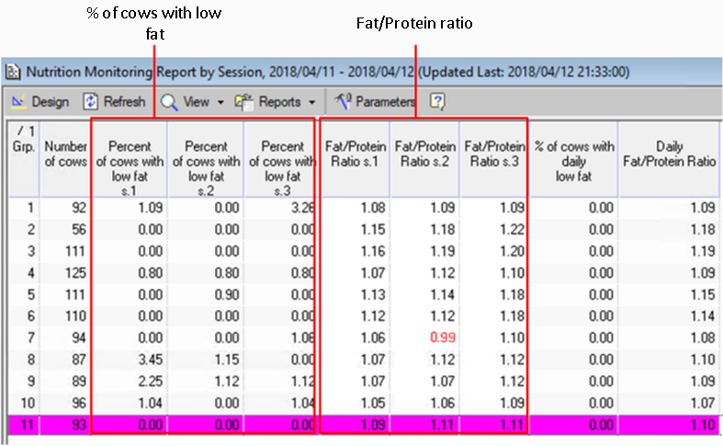This screenshot has height=446, width=723.
Task: Click the View magnifier icon
Action: [x=169, y=101]
